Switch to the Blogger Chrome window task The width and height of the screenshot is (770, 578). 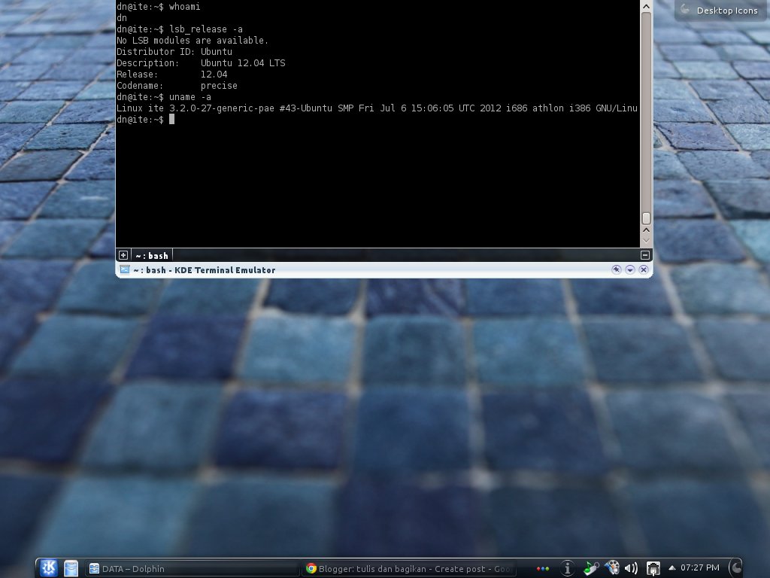[408, 569]
